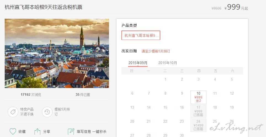Click the 17192 次浏览 view count

coord(31,95)
